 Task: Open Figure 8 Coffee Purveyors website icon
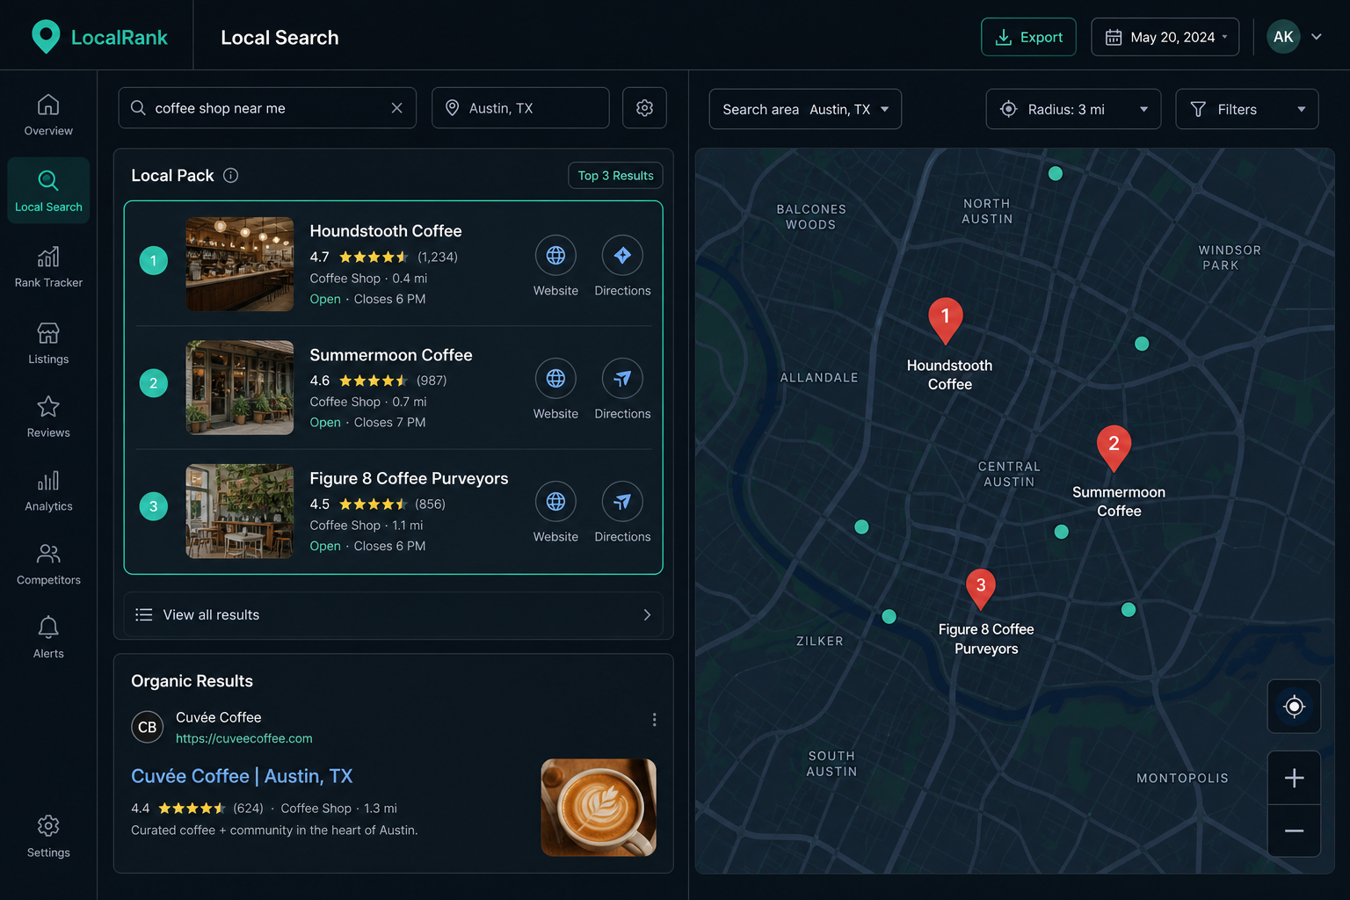click(x=555, y=501)
